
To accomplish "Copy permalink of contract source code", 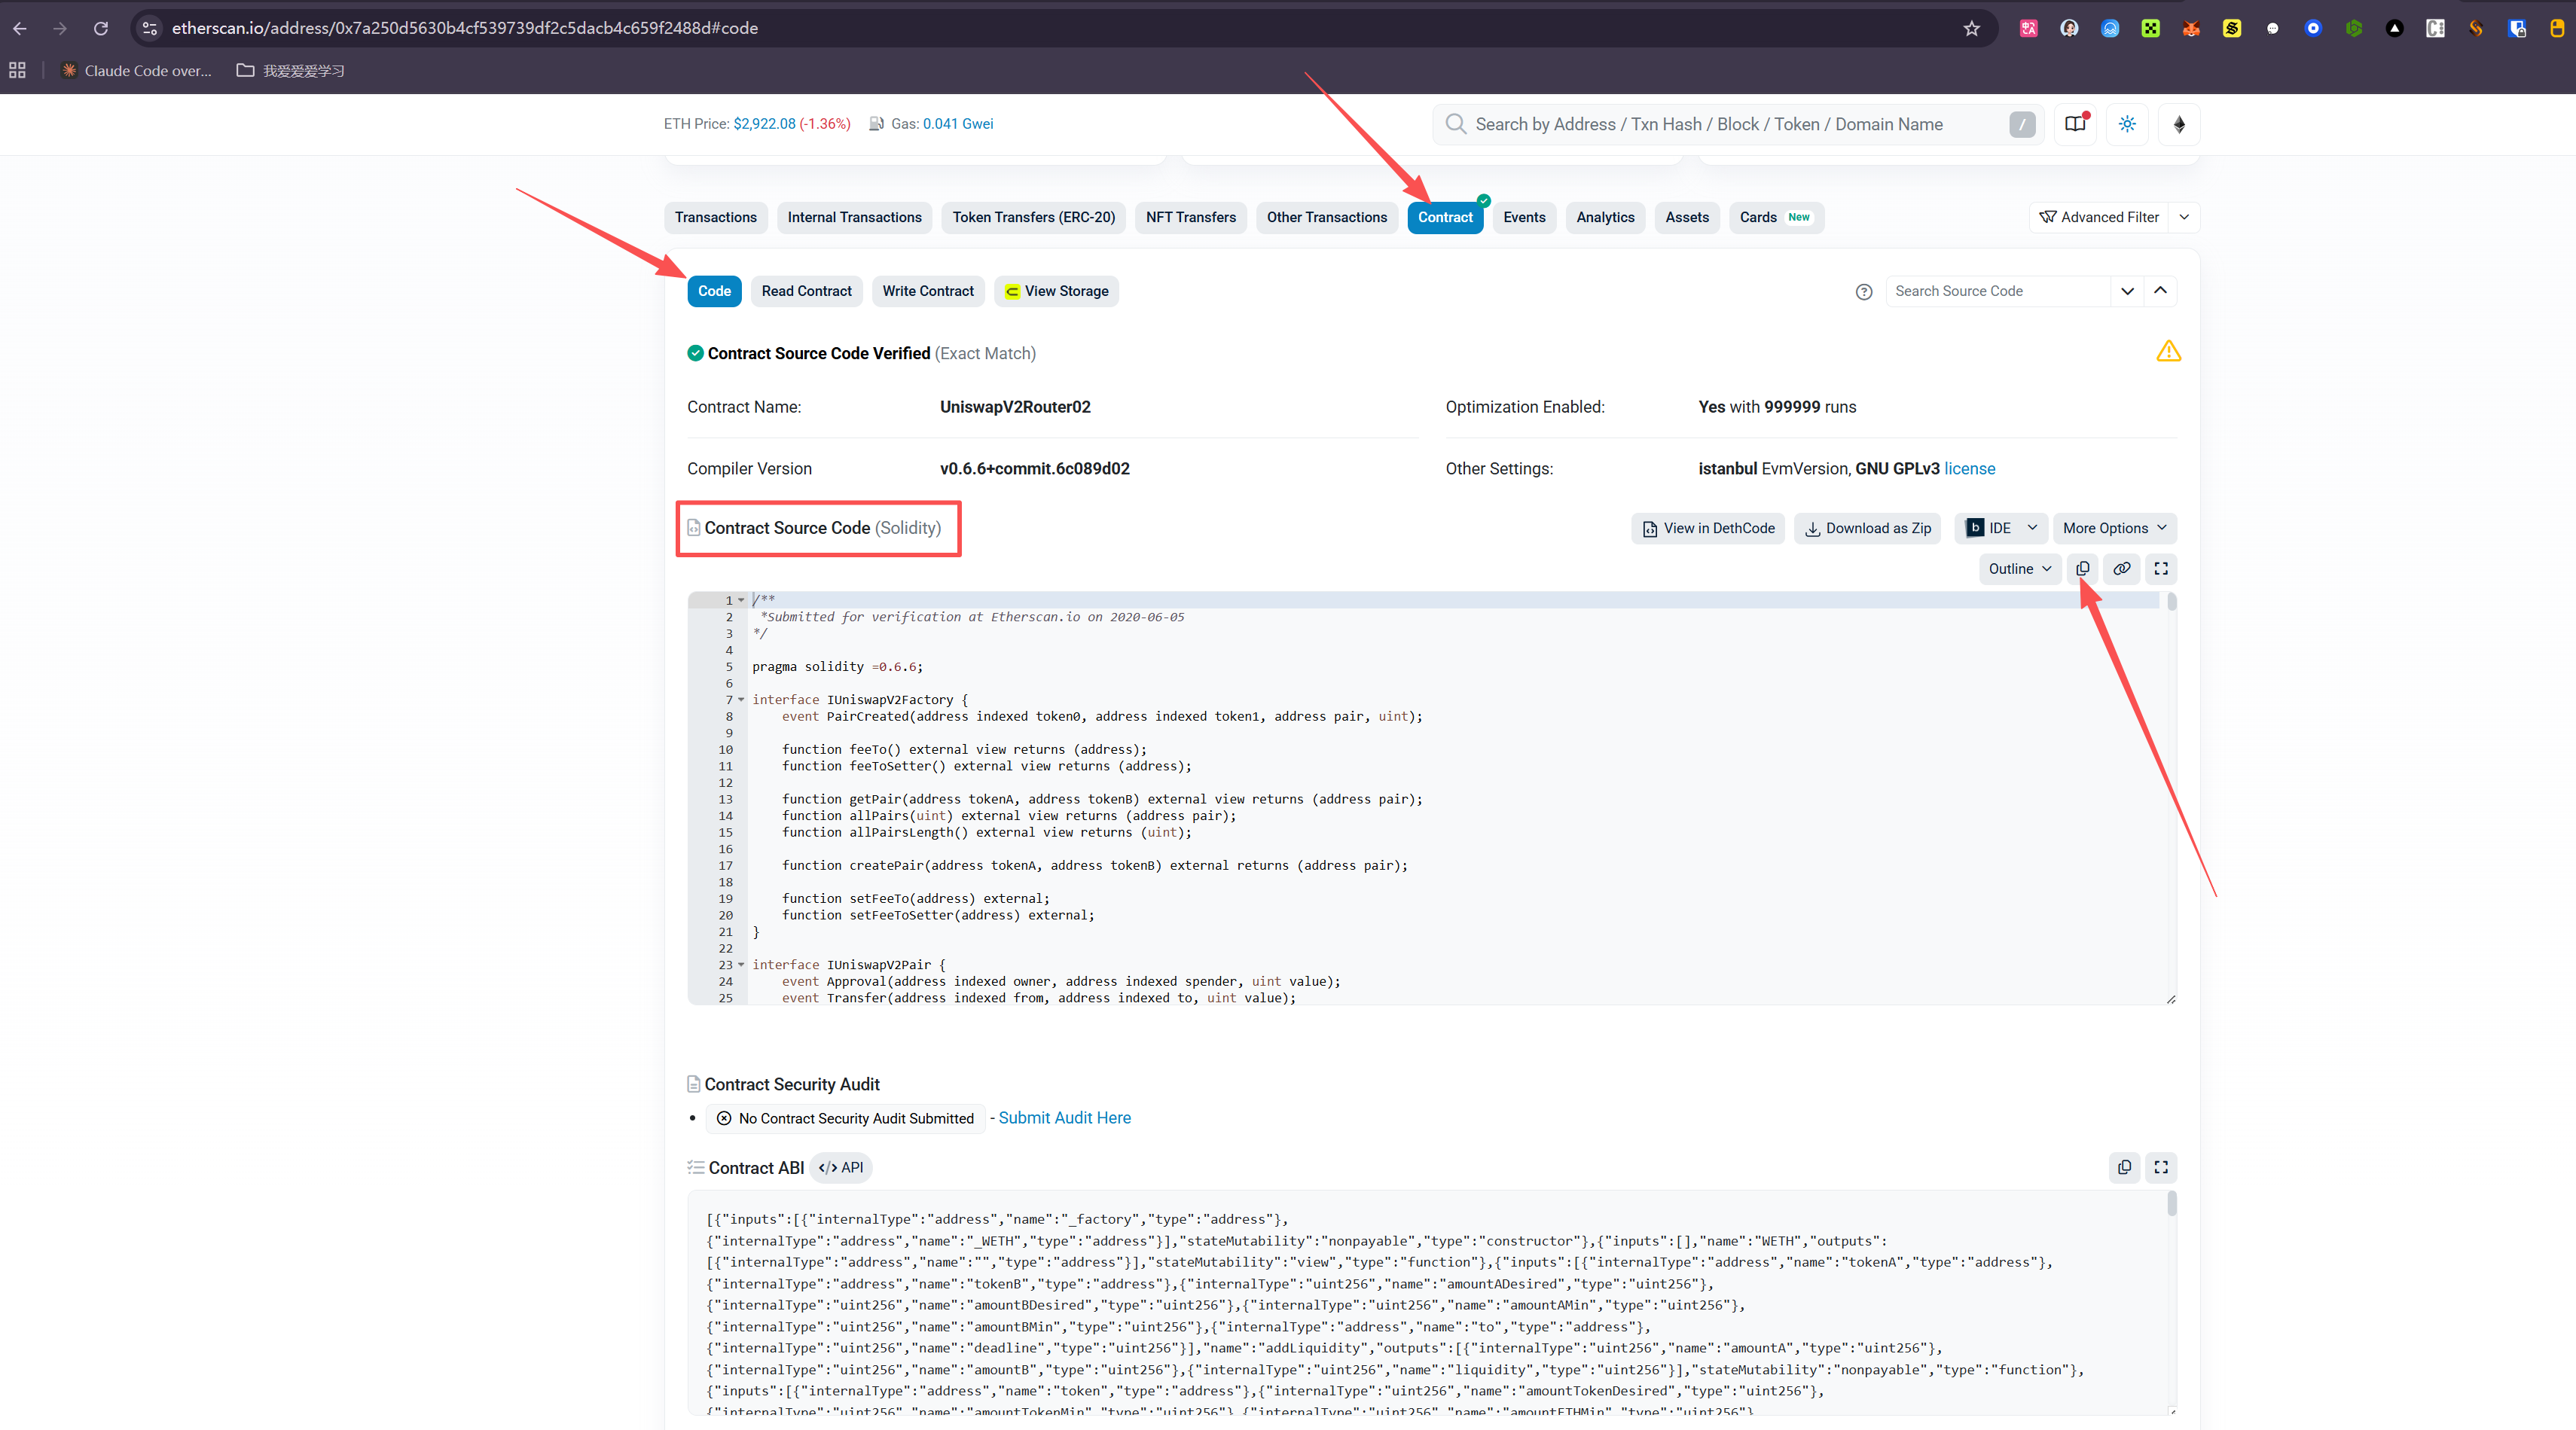I will (x=2121, y=568).
